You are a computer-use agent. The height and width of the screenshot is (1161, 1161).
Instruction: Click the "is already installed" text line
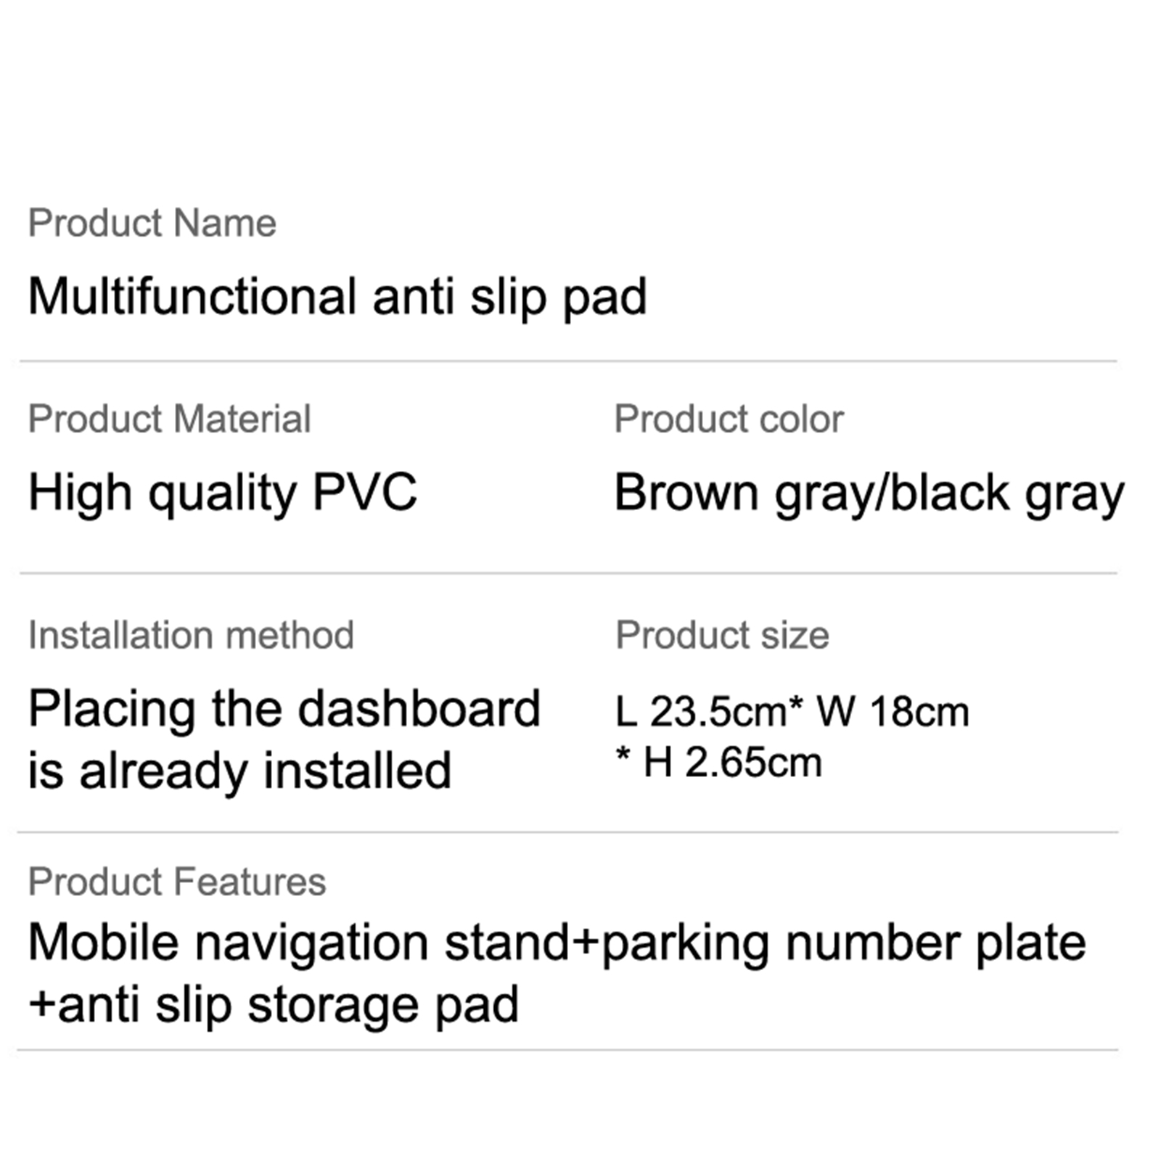coord(239,771)
